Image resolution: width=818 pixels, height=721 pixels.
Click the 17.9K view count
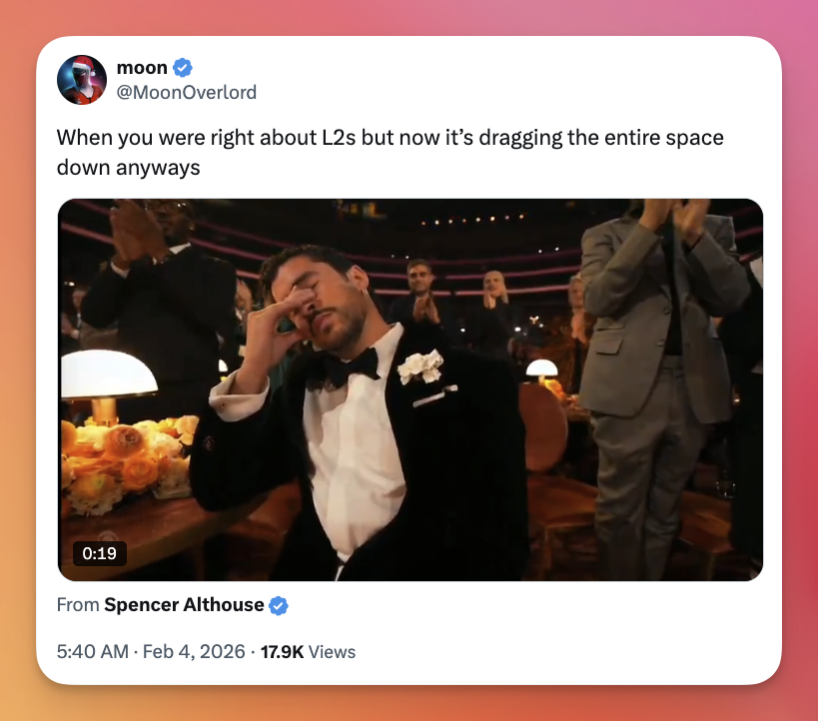(x=282, y=652)
